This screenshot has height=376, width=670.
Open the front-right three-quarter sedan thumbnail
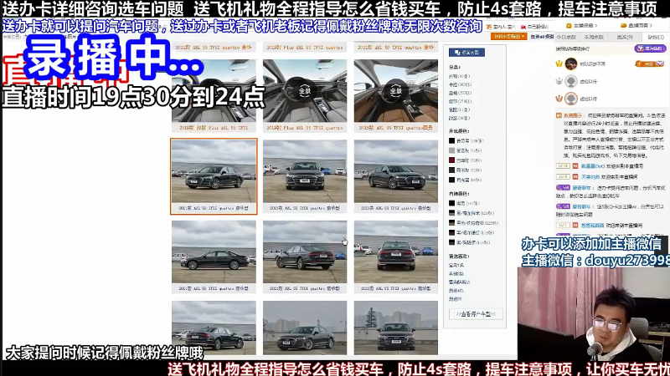point(395,172)
